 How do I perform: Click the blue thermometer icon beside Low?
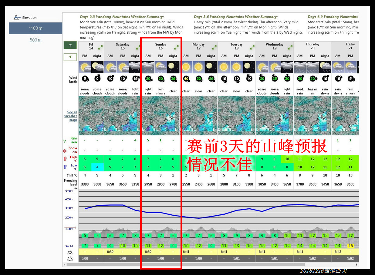(x=65, y=167)
